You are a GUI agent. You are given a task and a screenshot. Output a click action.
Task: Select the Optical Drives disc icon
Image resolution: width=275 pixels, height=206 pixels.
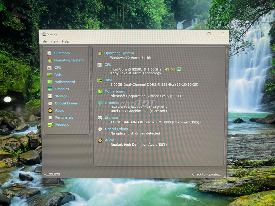(50, 103)
